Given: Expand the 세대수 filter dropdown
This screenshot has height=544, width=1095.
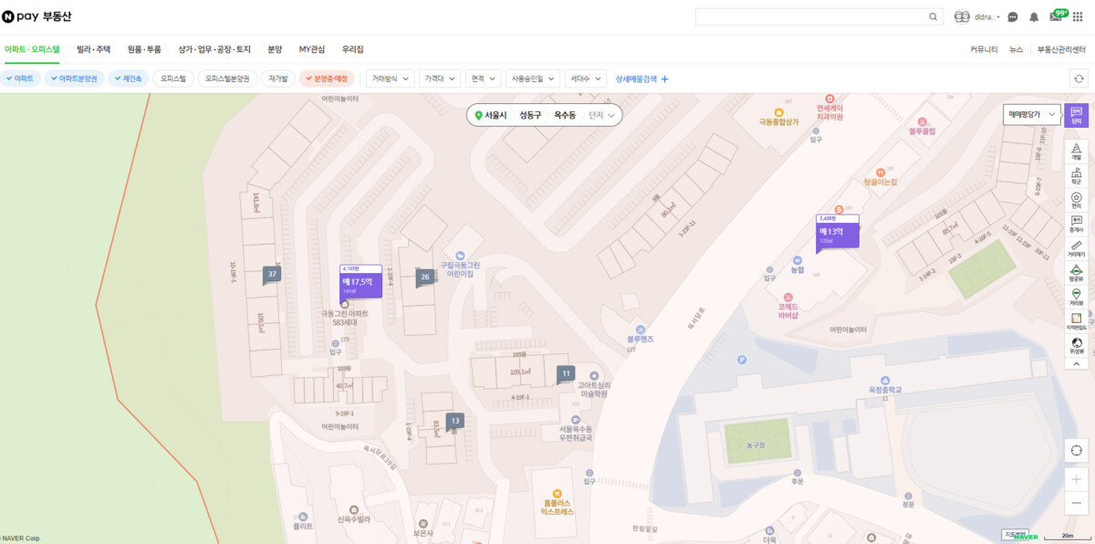Looking at the screenshot, I should pyautogui.click(x=586, y=78).
